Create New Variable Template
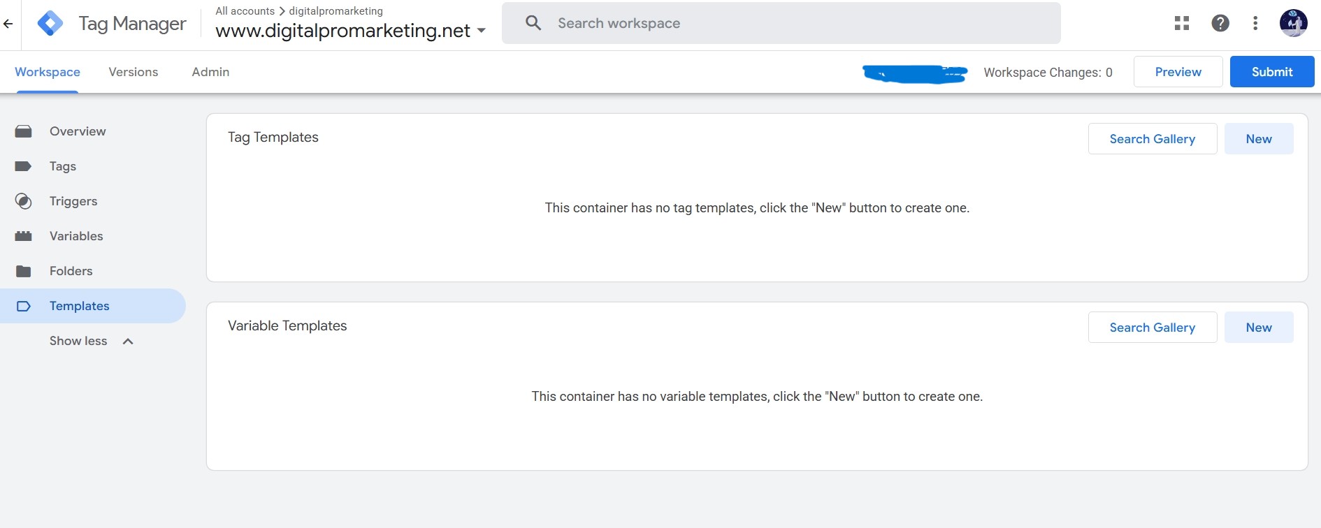Screen dimensions: 1321x528 [x=1259, y=328]
